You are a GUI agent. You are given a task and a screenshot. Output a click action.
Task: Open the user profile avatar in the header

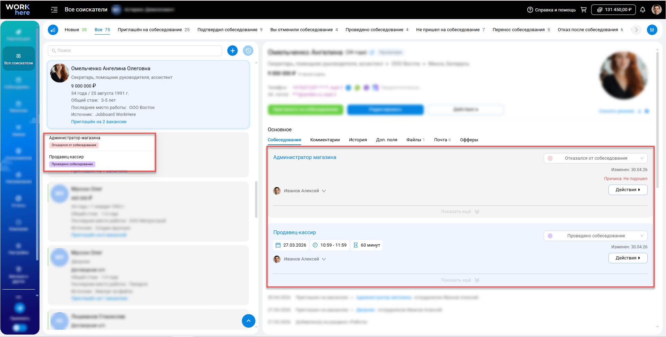point(656,10)
